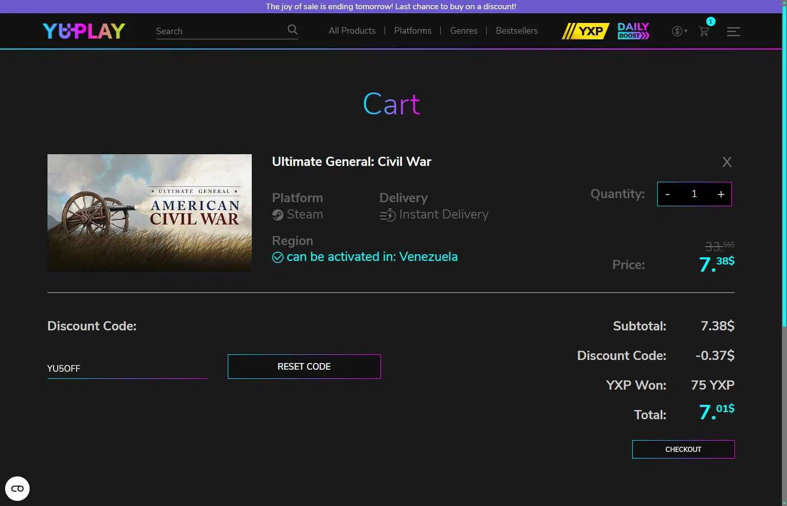The height and width of the screenshot is (506, 787).
Task: Click the RESET CODE button
Action: point(304,367)
